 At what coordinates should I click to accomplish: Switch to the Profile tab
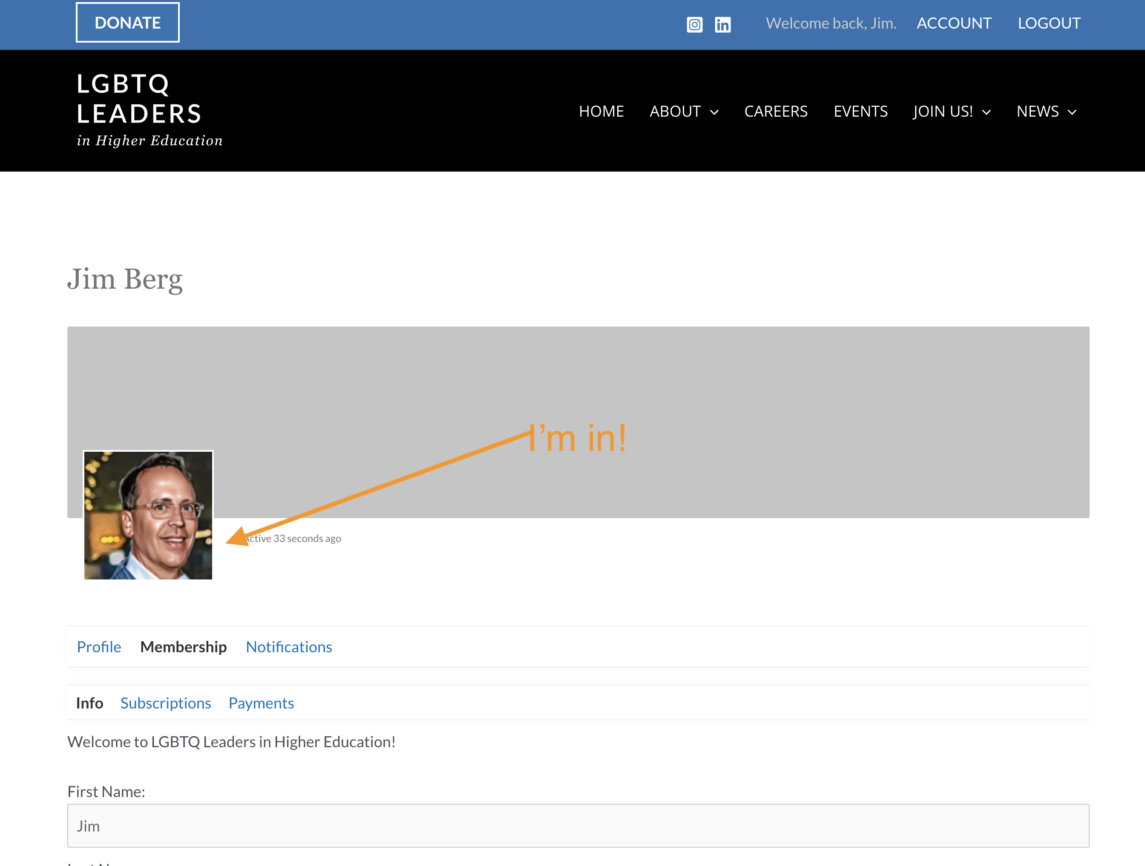click(x=99, y=647)
